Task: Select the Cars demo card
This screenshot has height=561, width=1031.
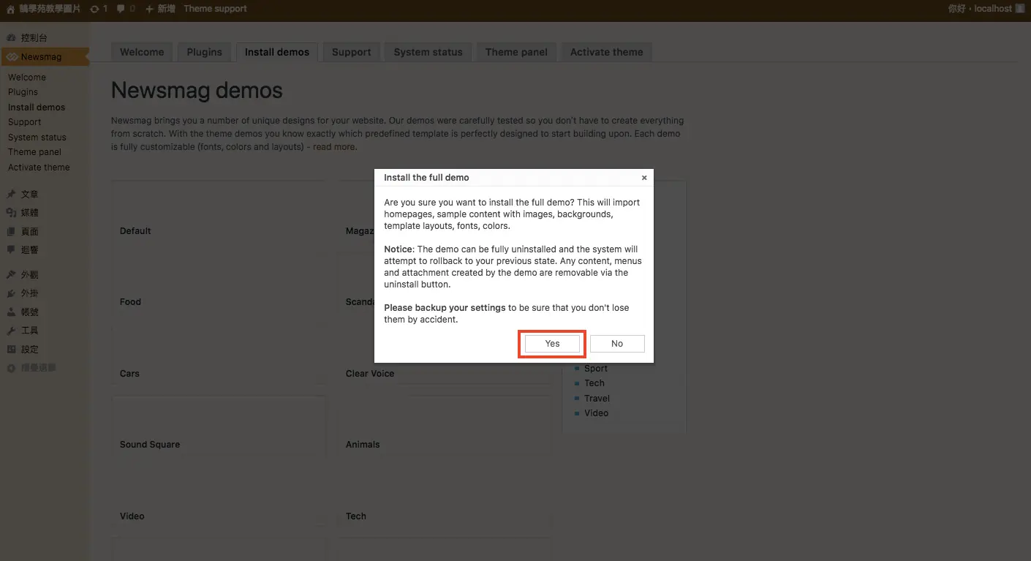Action: point(219,355)
